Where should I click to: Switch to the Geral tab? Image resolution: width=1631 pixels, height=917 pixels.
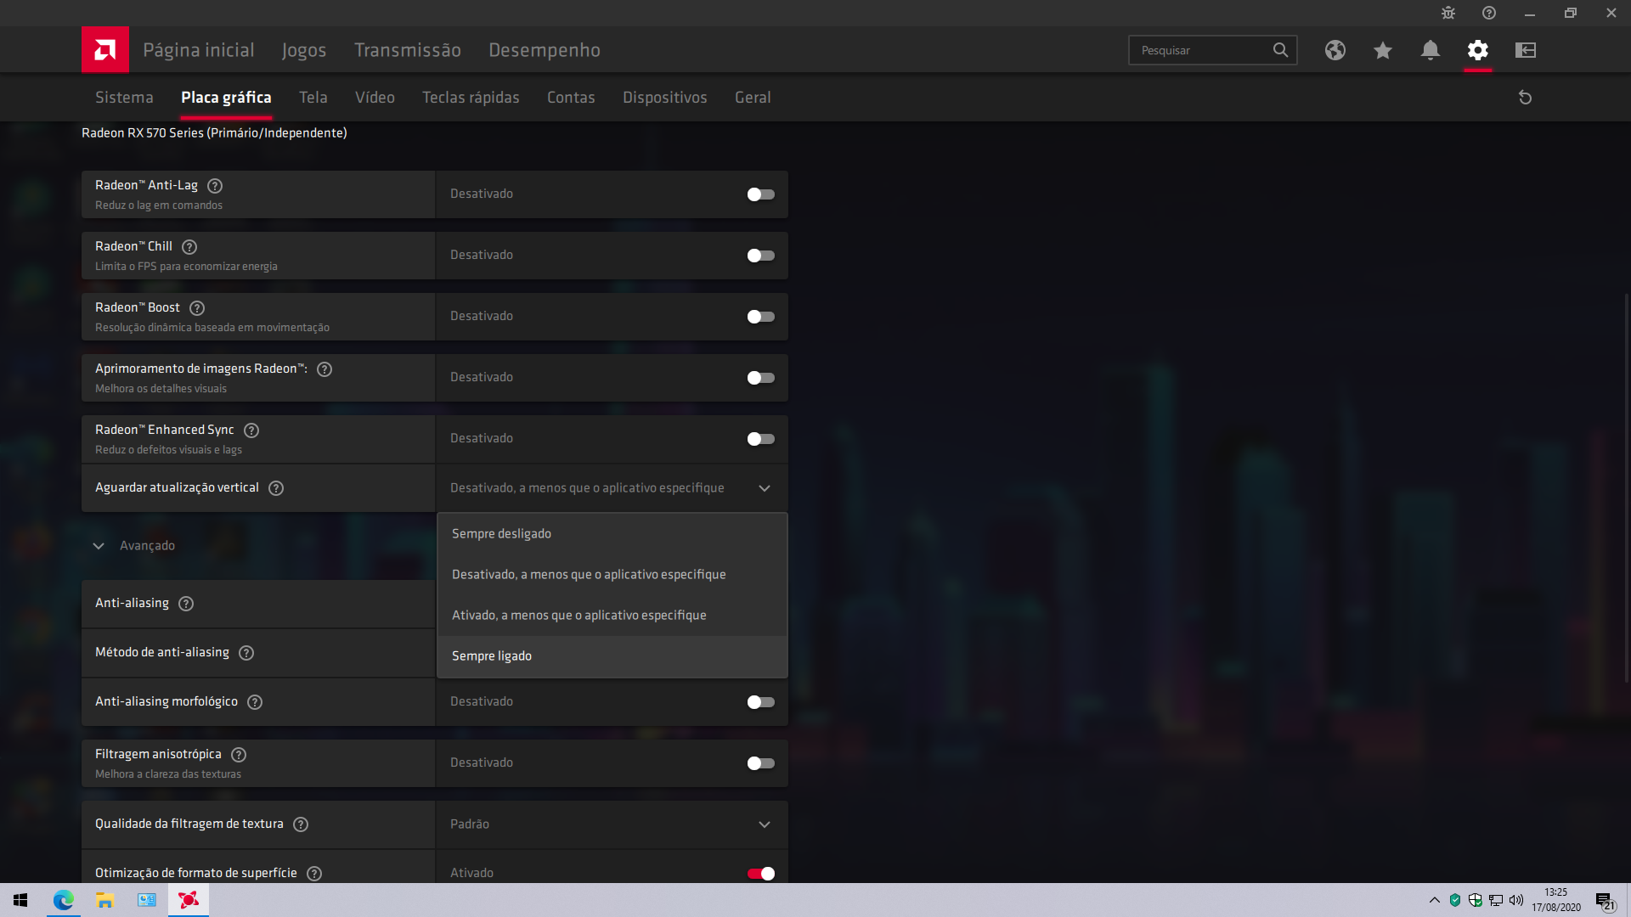pyautogui.click(x=753, y=98)
